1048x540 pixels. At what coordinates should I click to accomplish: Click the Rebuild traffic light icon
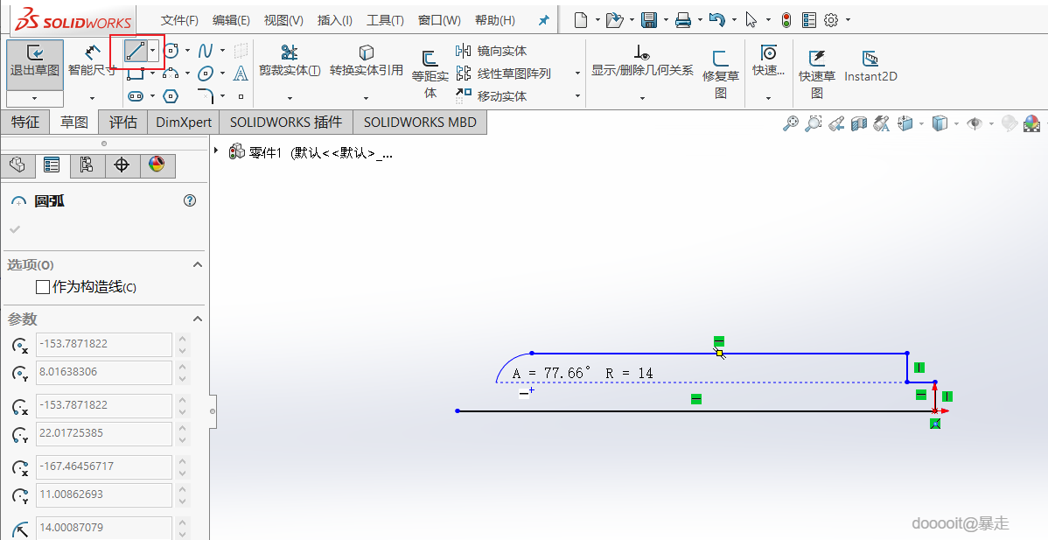(x=786, y=20)
